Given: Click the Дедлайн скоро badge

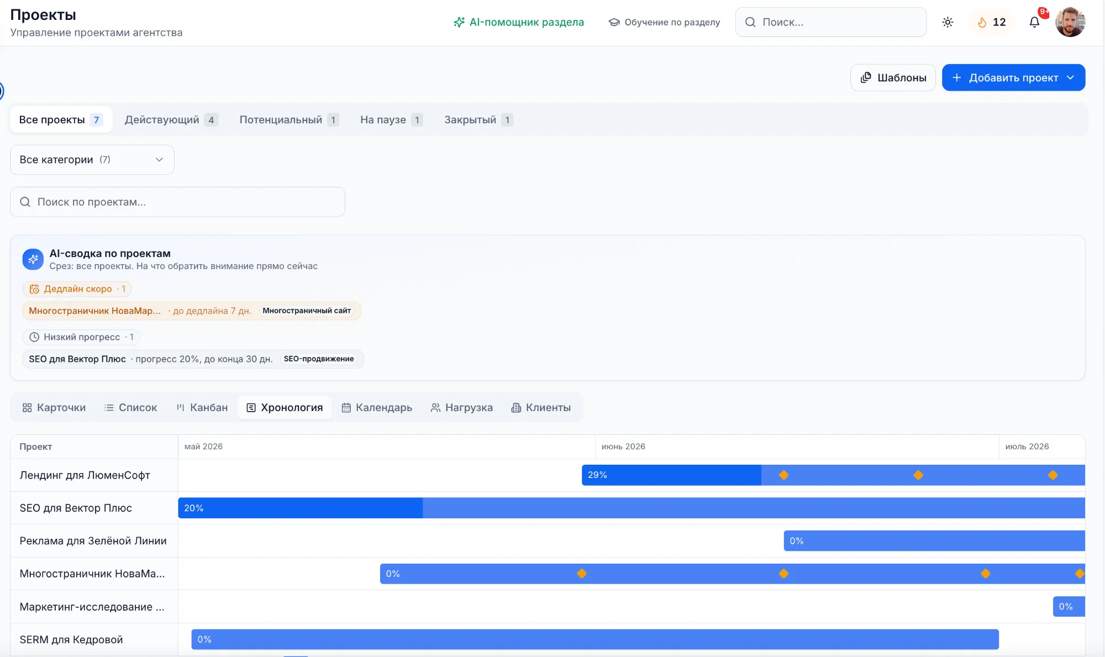Looking at the screenshot, I should point(77,289).
